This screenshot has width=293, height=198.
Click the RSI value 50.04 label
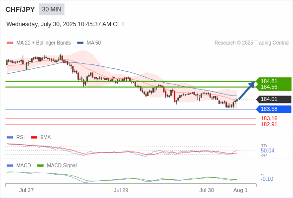(267, 150)
